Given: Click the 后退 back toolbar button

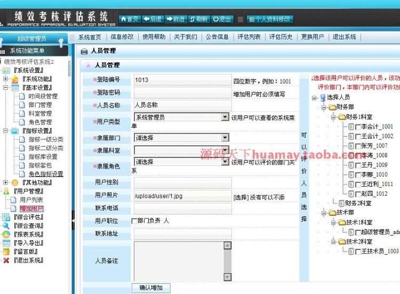Looking at the screenshot, I should click(153, 19).
